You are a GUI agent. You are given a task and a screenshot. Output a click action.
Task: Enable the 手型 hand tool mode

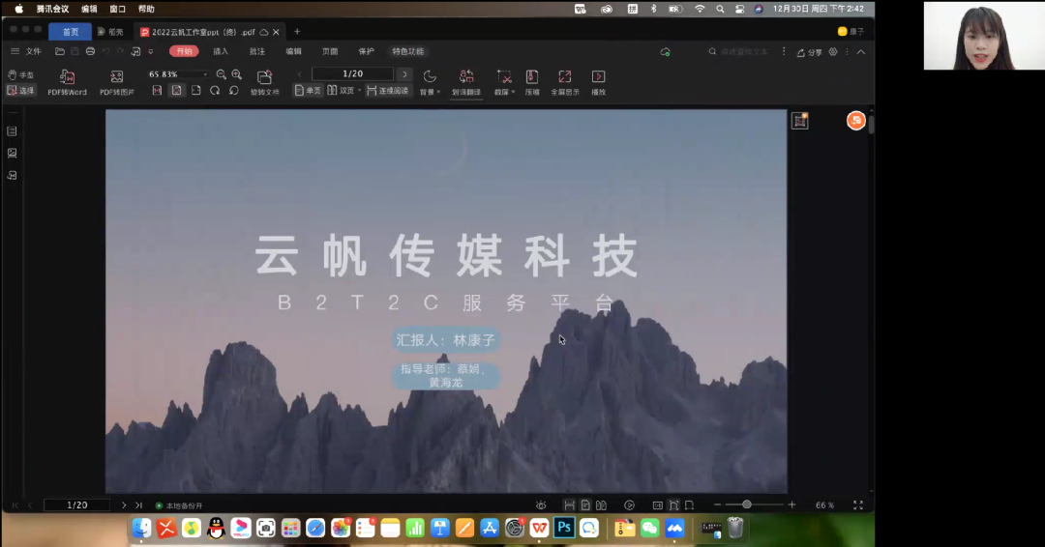20,74
